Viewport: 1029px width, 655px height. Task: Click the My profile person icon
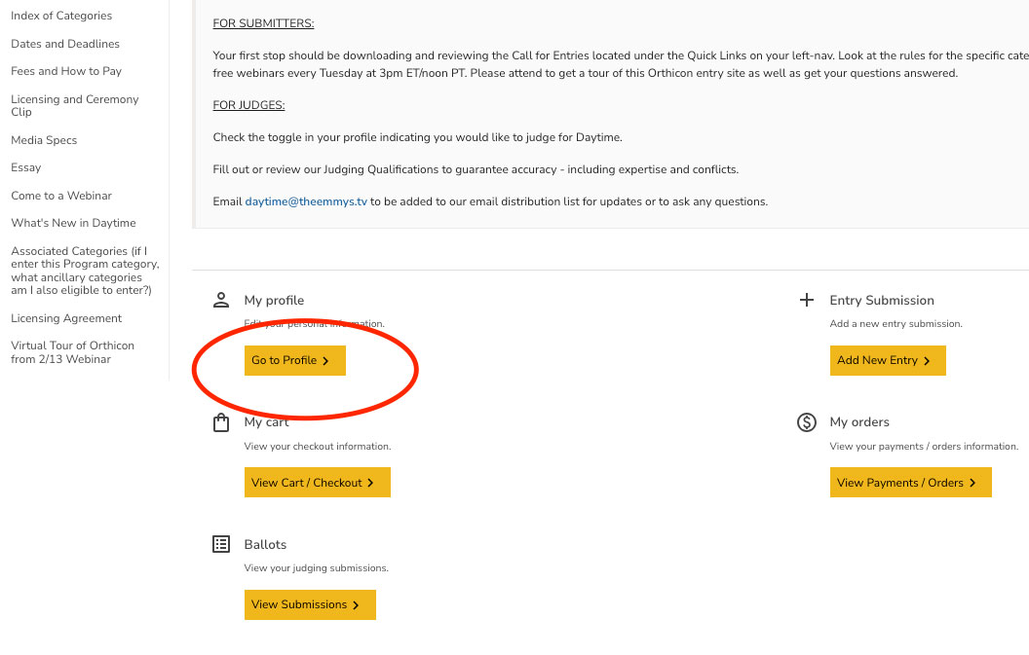221,301
